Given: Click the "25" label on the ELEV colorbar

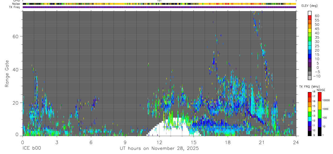Looking at the screenshot, I should click(x=317, y=46).
